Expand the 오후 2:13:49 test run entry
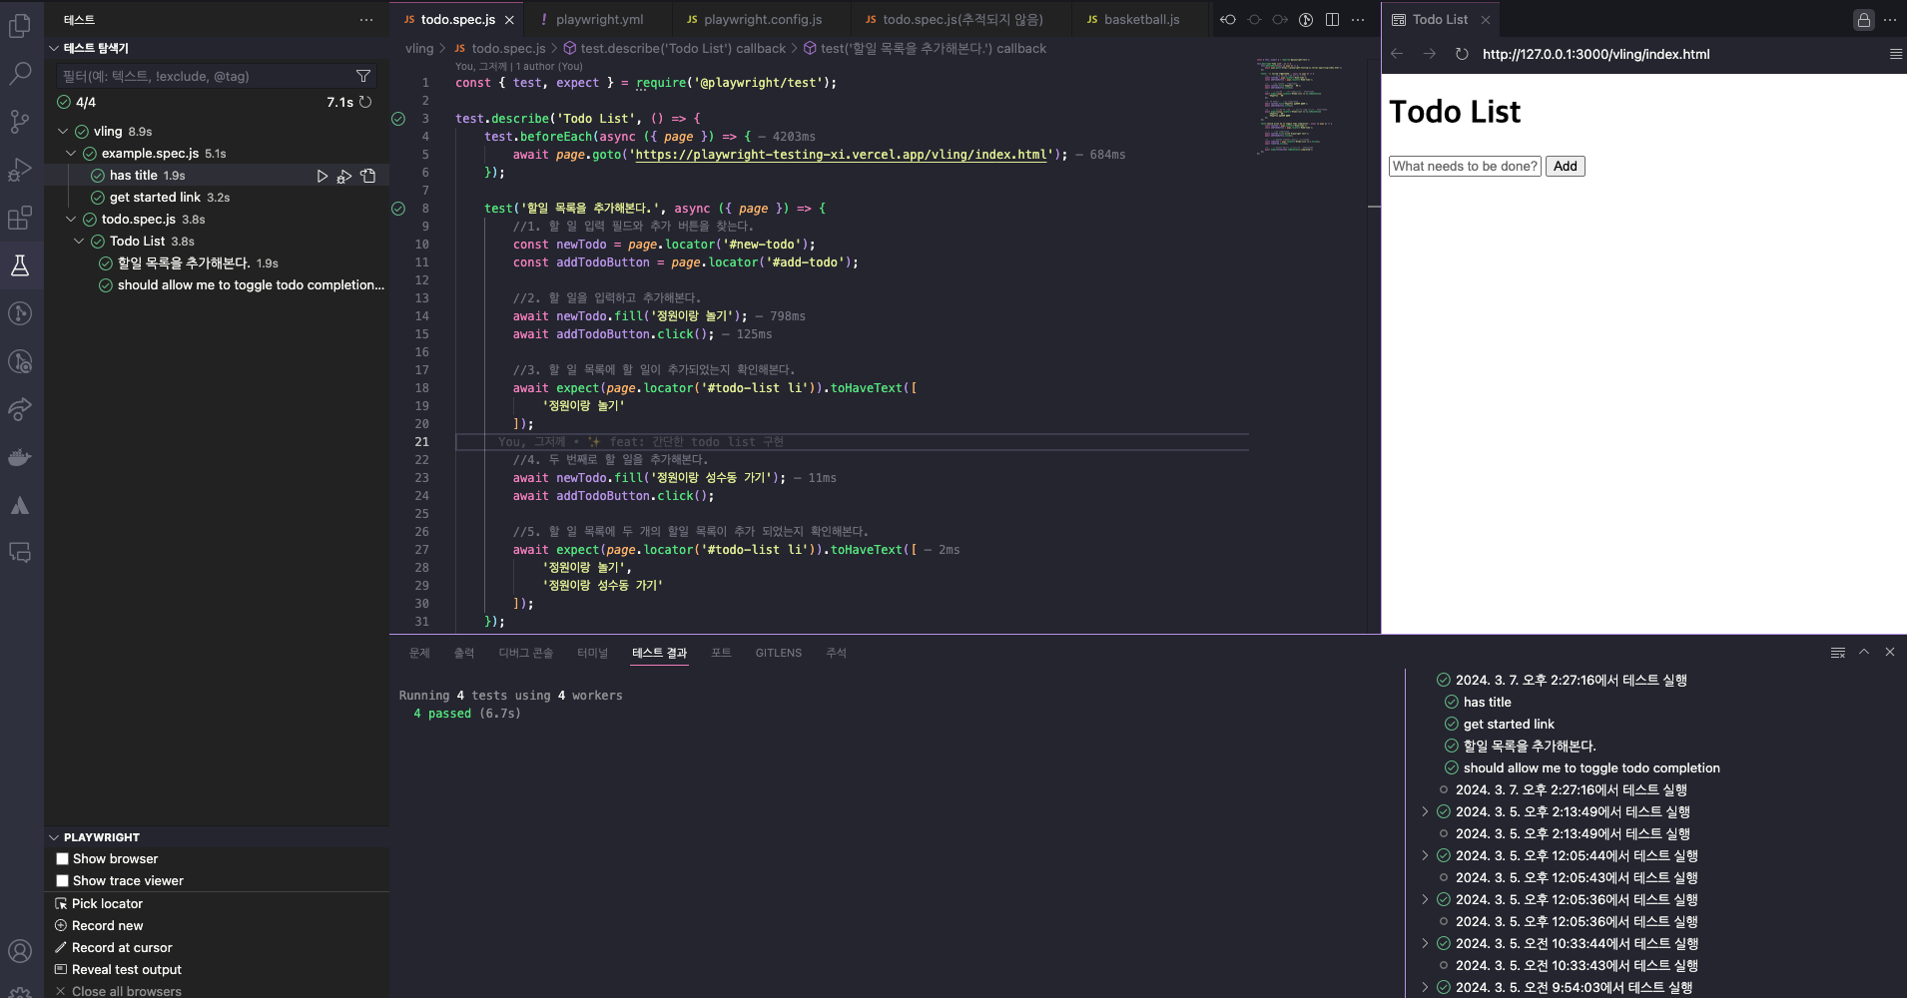The width and height of the screenshot is (1907, 998). [x=1425, y=812]
